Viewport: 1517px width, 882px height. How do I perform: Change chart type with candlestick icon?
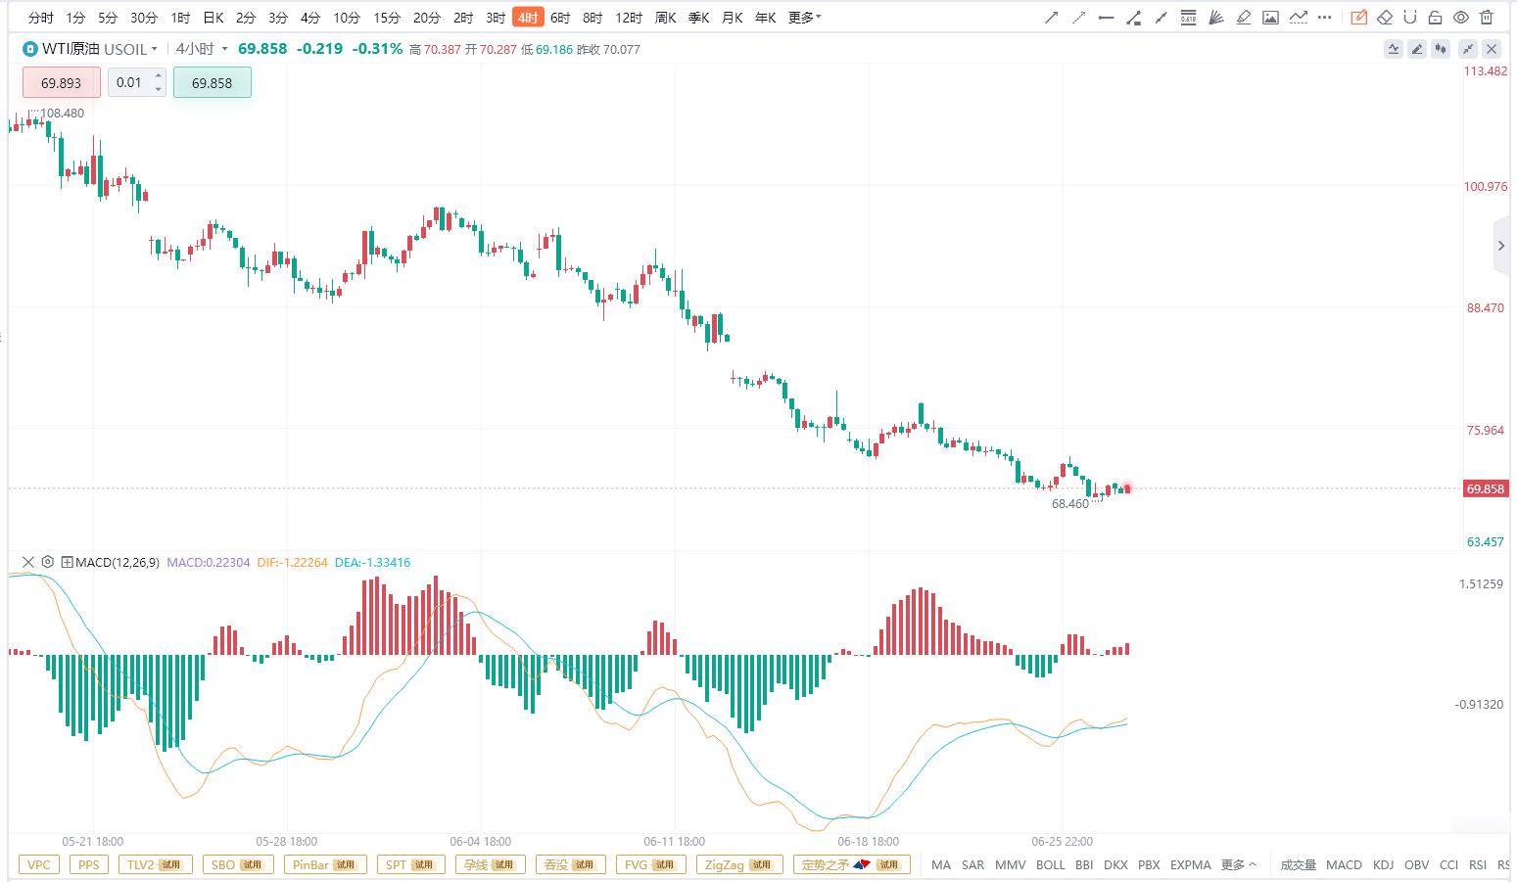[1441, 49]
